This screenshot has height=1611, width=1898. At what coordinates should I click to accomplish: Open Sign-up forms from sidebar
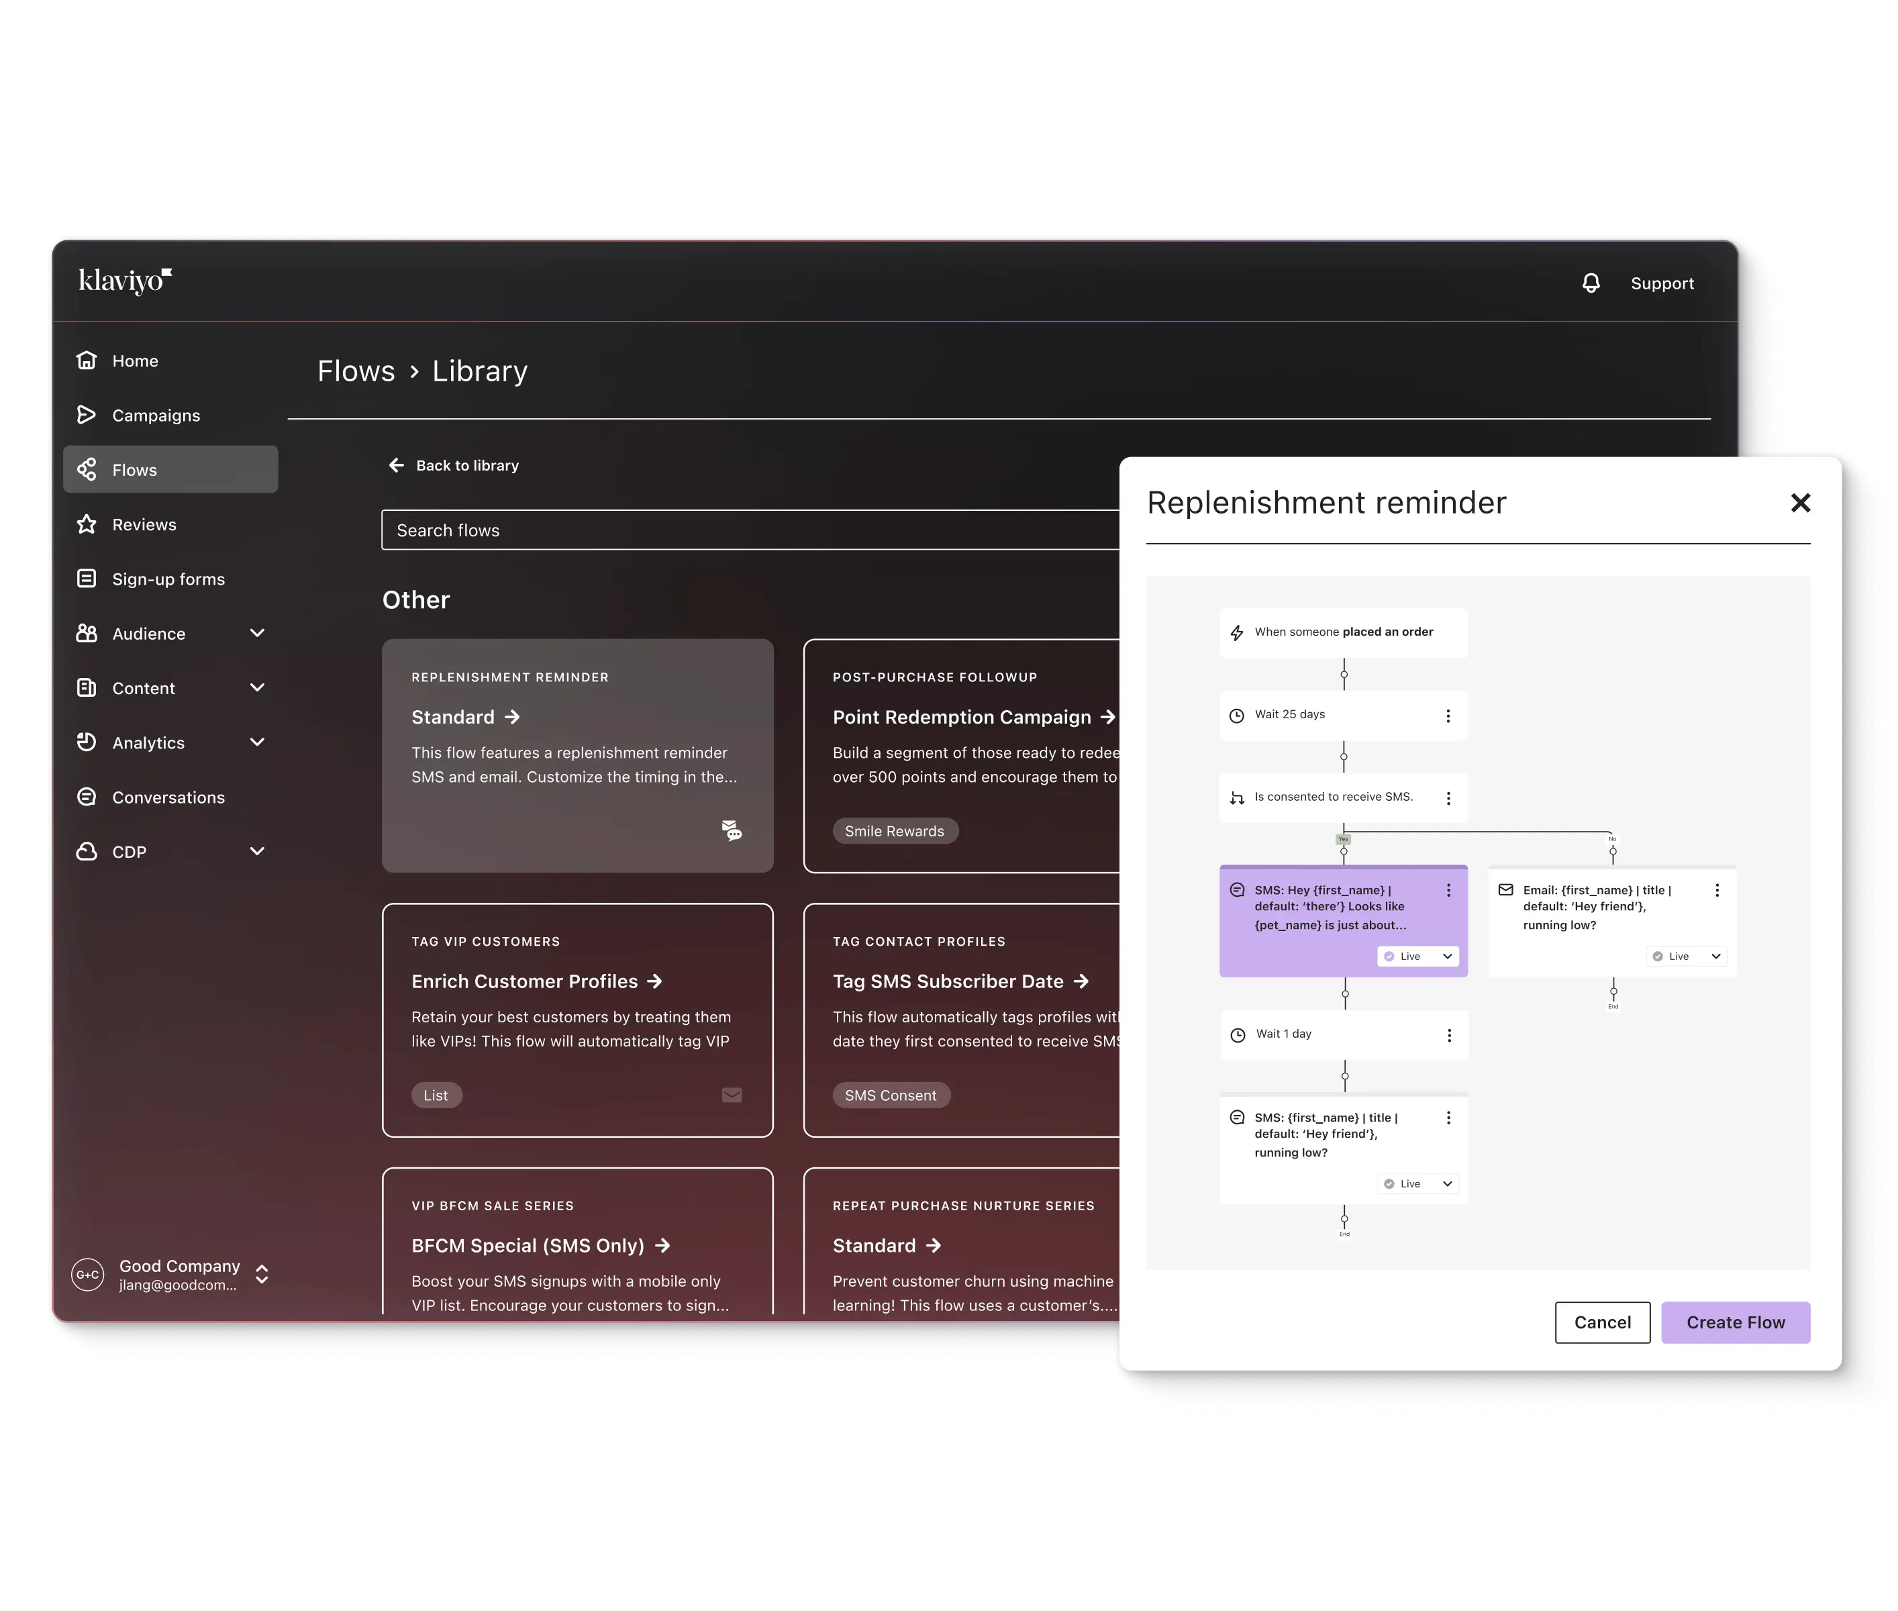tap(170, 579)
